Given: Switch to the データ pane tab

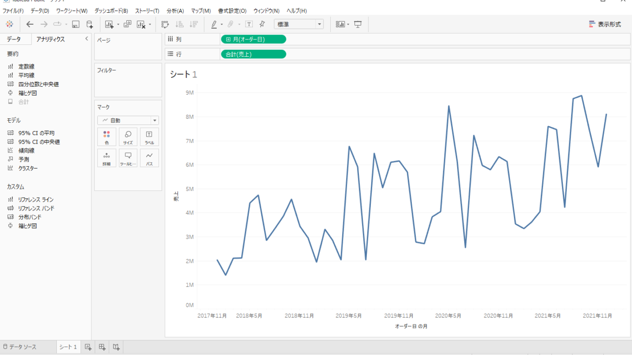Looking at the screenshot, I should 14,39.
